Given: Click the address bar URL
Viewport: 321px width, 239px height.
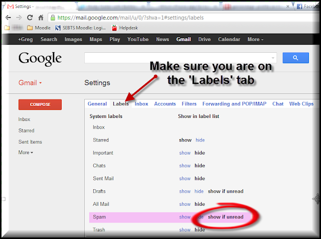Looking at the screenshot, I should [x=130, y=18].
